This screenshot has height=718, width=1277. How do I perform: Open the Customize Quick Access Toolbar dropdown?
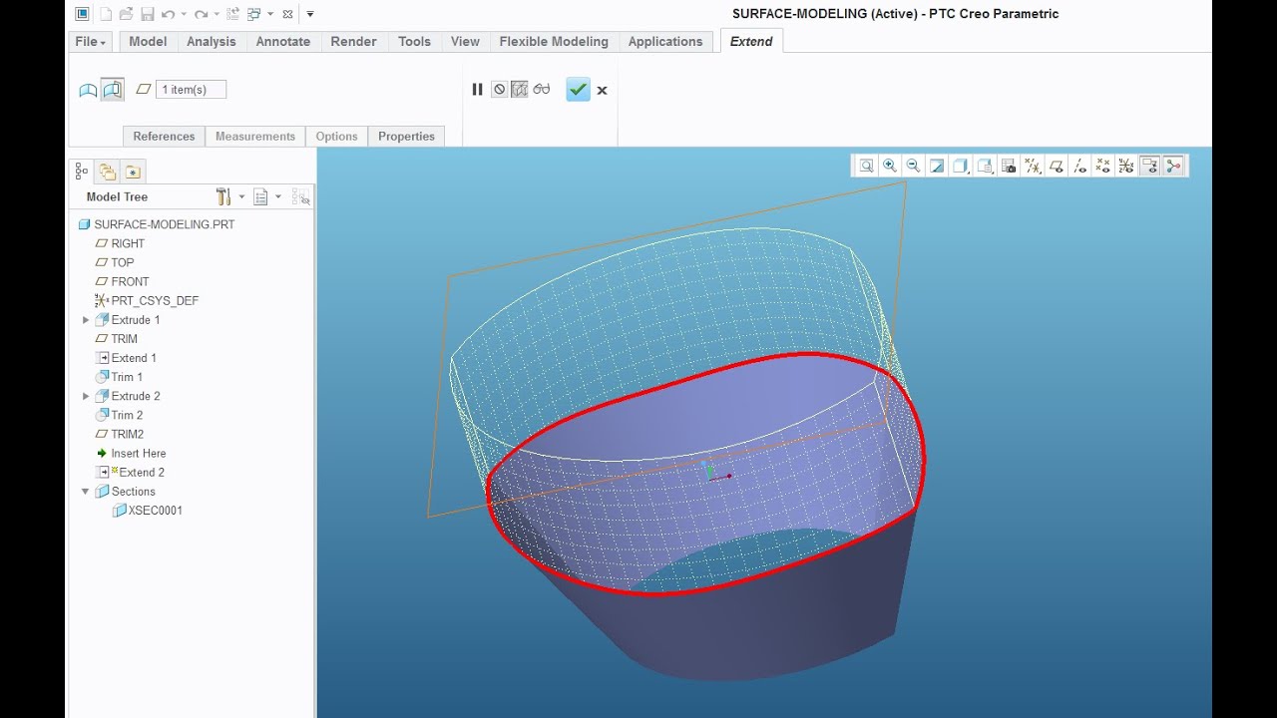click(x=310, y=14)
